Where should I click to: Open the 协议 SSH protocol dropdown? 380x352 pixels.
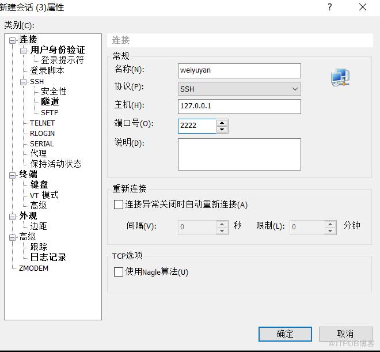(x=239, y=89)
